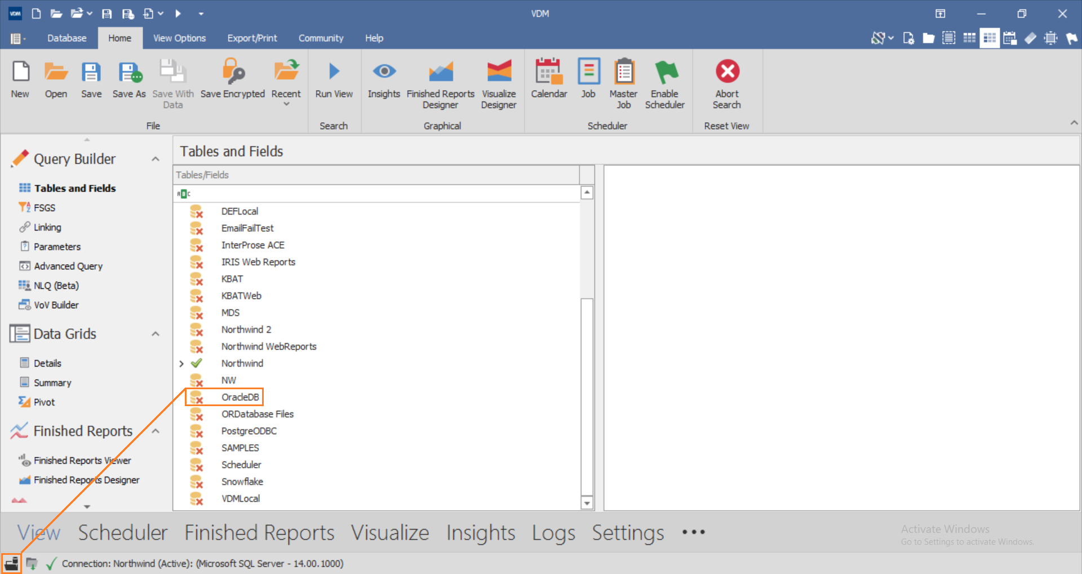
Task: Click the play icon in quick access toolbar
Action: pyautogui.click(x=178, y=14)
